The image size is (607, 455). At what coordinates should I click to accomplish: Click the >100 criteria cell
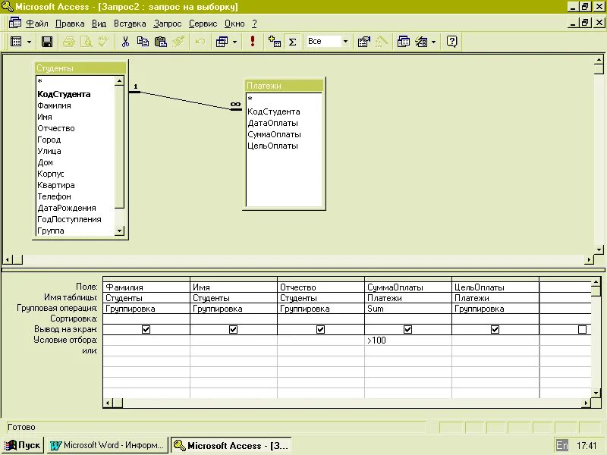408,340
